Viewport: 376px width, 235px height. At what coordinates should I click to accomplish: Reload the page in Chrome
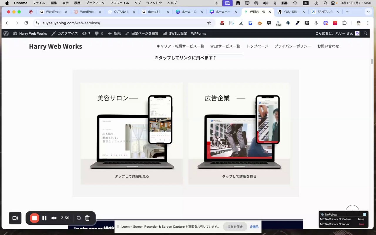coord(26,23)
